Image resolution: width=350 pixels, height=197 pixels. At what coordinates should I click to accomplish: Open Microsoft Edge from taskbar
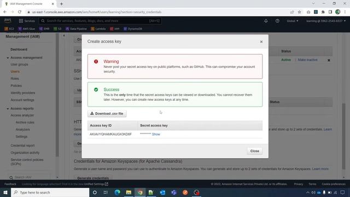117,192
